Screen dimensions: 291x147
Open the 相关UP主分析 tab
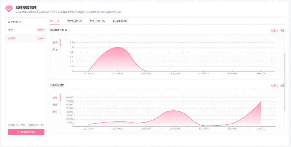click(x=97, y=21)
